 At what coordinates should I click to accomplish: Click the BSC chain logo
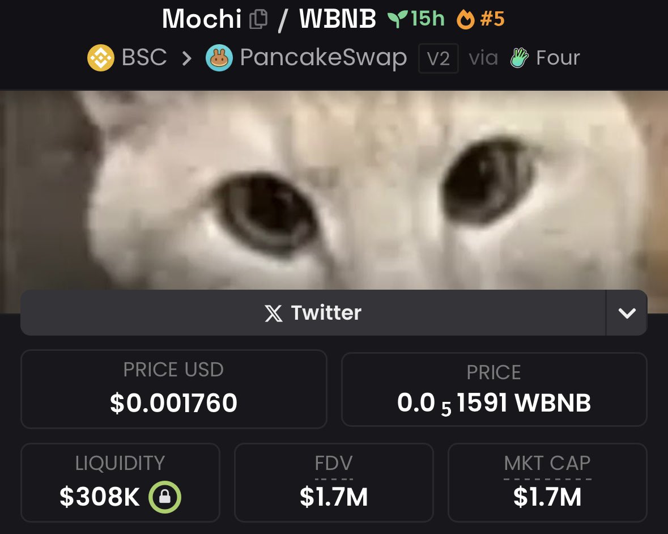pos(101,57)
